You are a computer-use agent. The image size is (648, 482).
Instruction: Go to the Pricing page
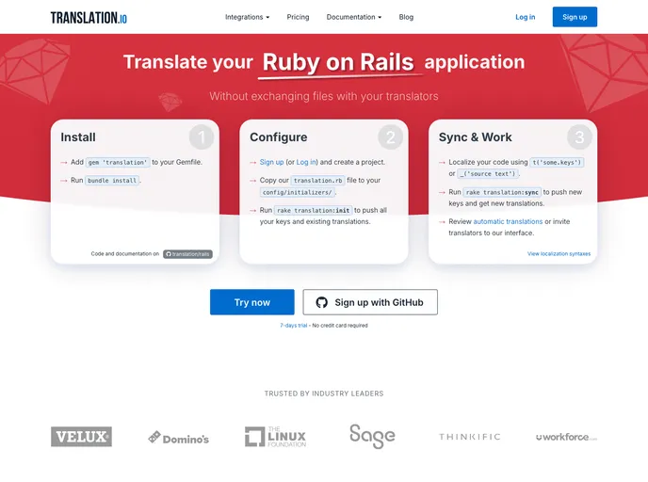pos(298,17)
